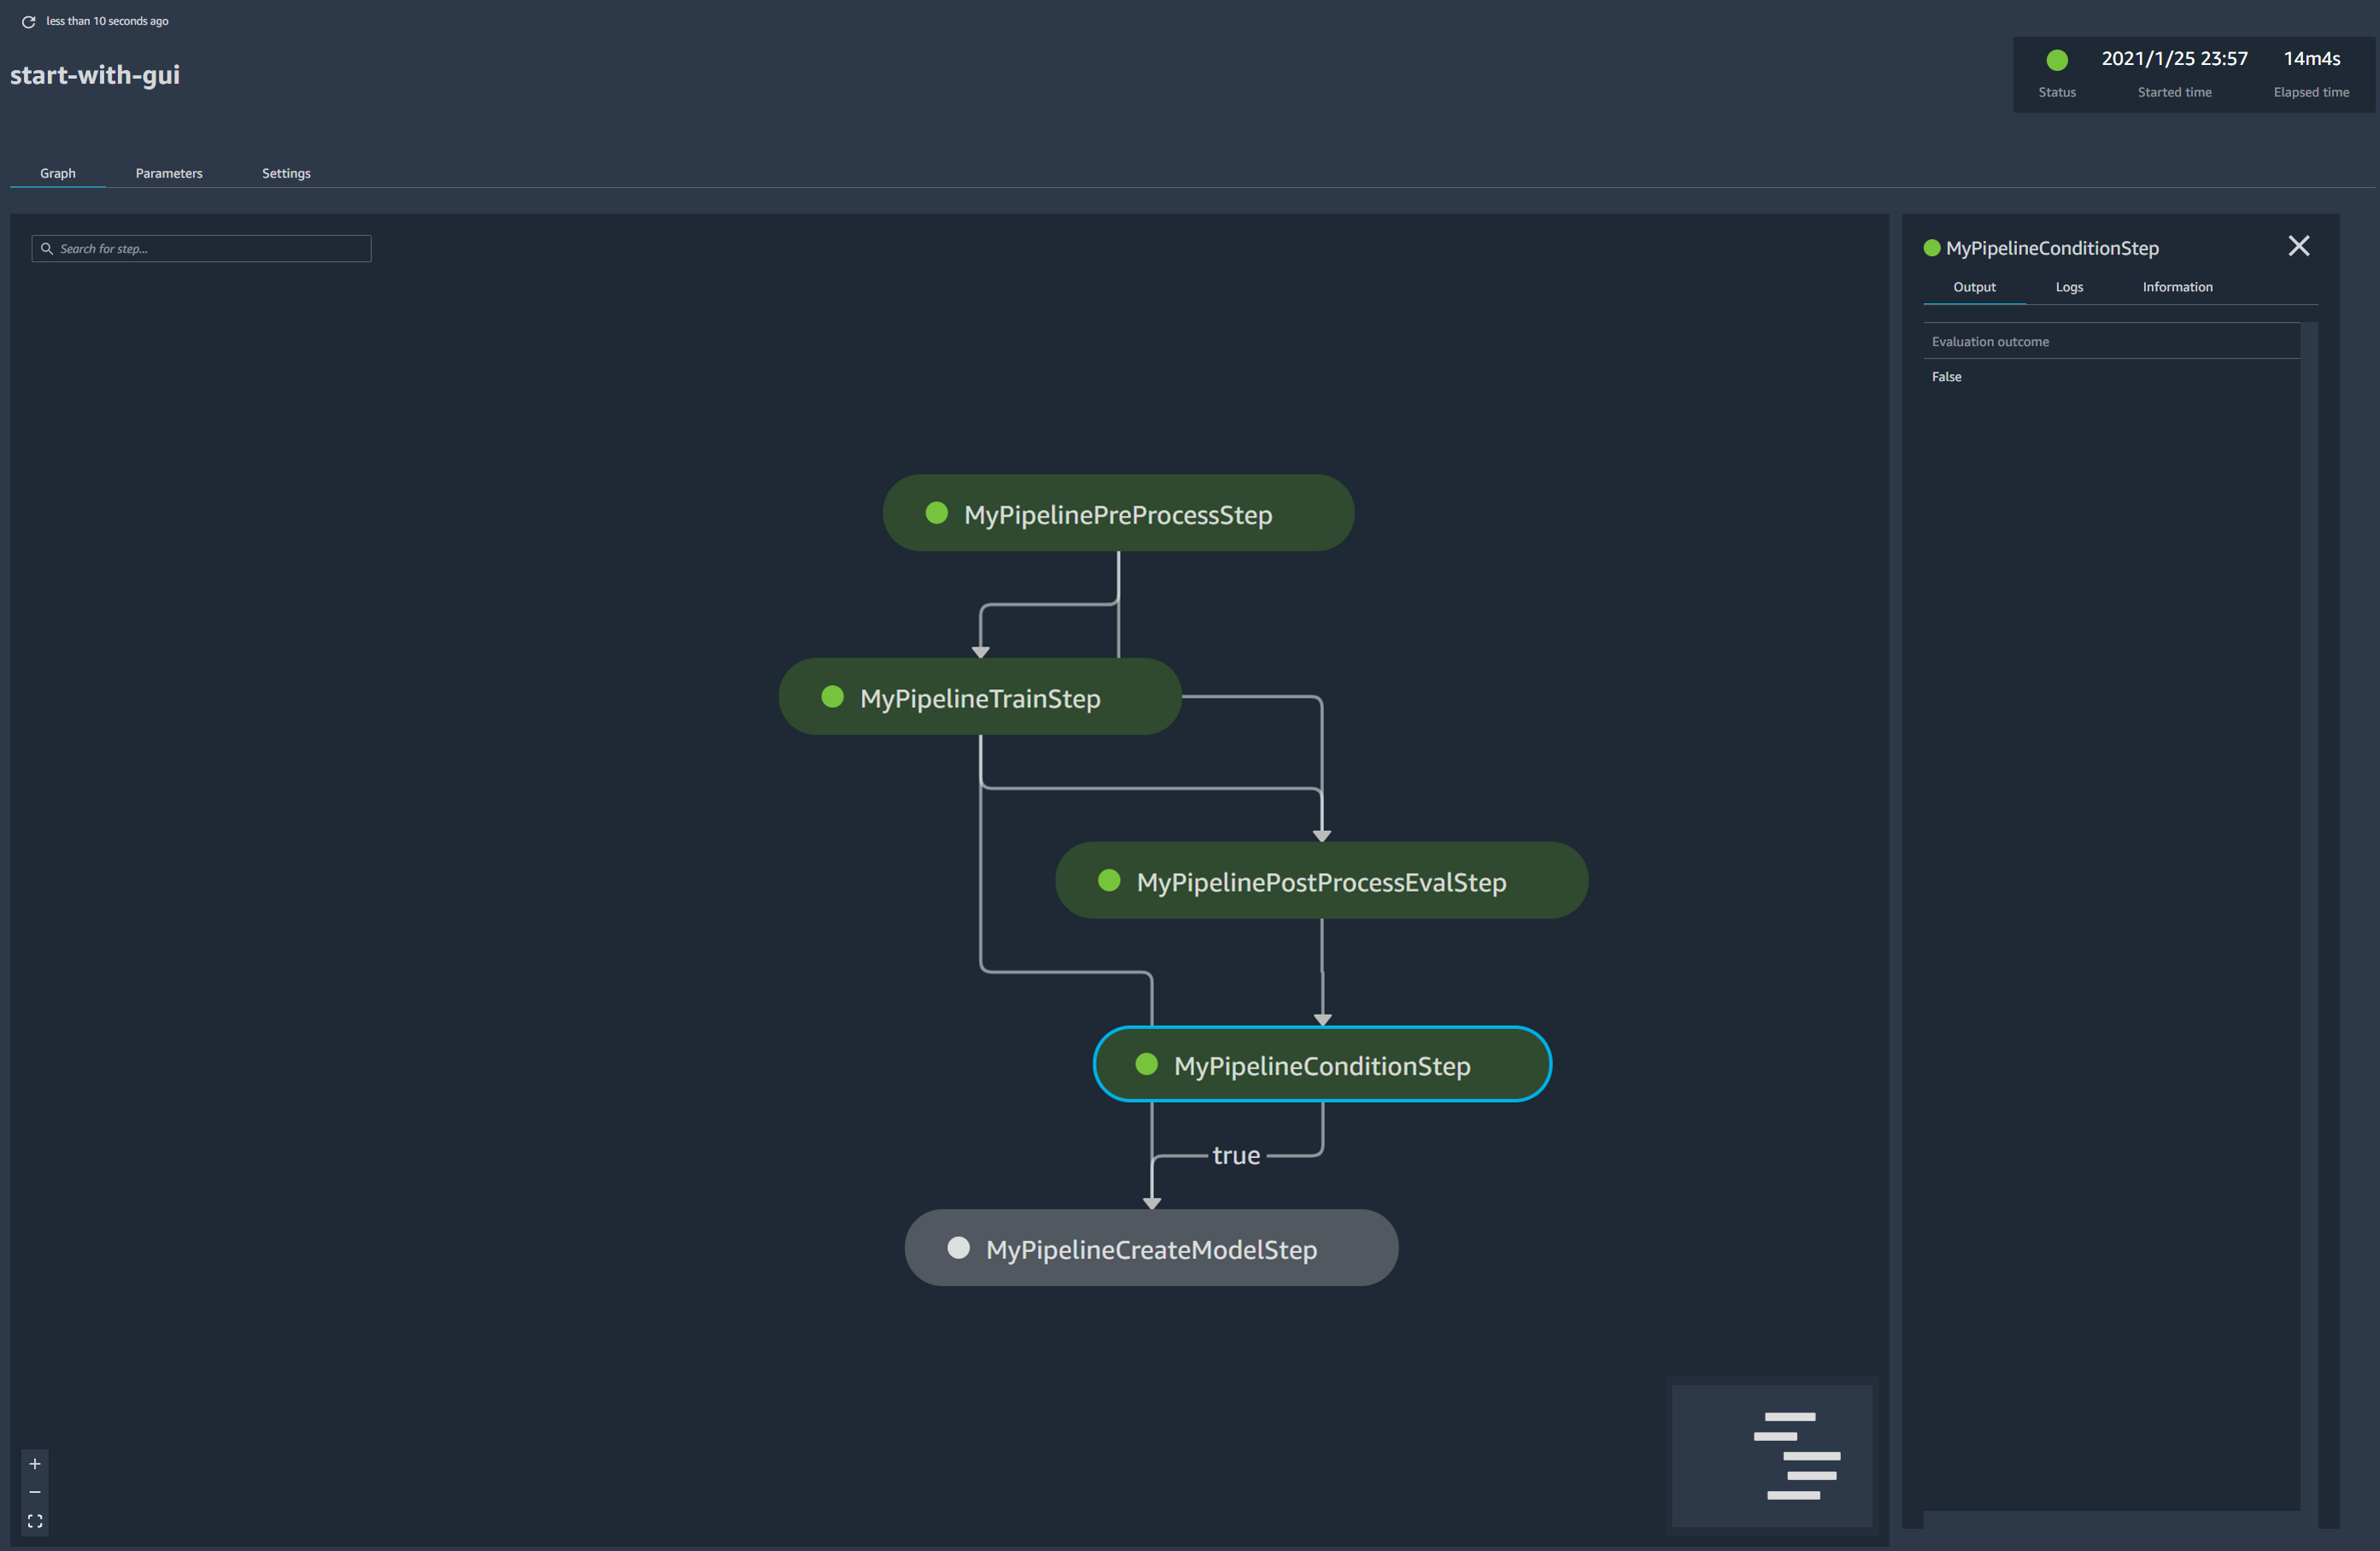Click the green status dot on MyPipelinePreProcessStep
Viewport: 2380px width, 1551px height.
tap(936, 513)
